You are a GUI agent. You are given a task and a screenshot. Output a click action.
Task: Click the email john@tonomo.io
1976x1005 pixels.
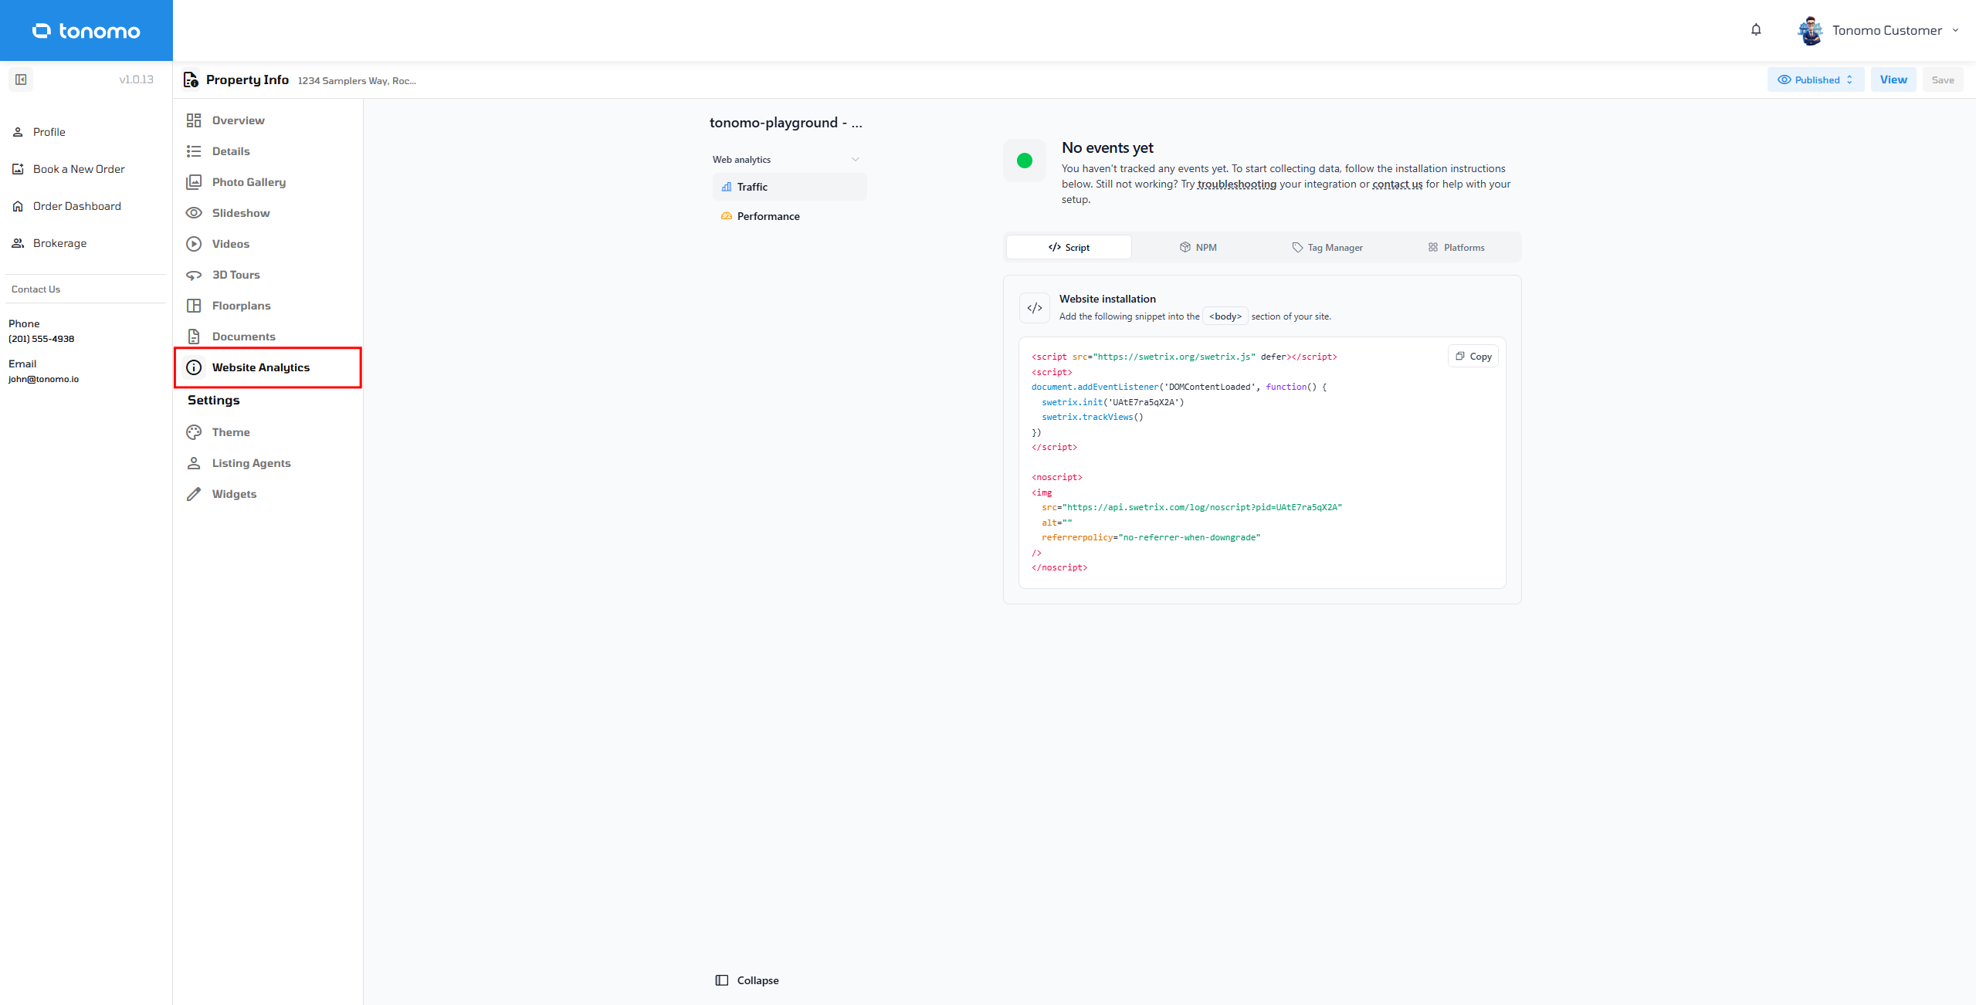click(43, 379)
